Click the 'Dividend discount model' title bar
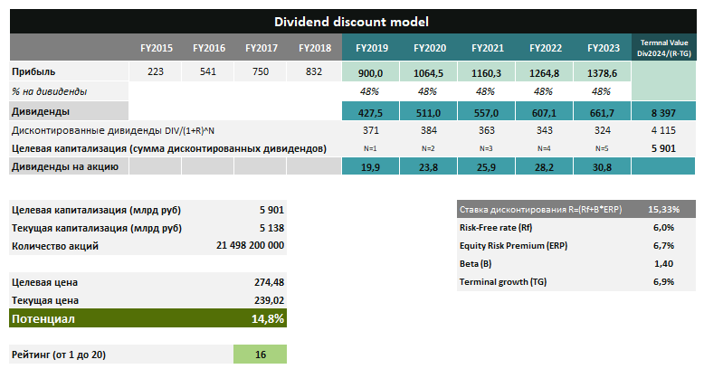Screen dimensions: 704x369 pos(352,21)
